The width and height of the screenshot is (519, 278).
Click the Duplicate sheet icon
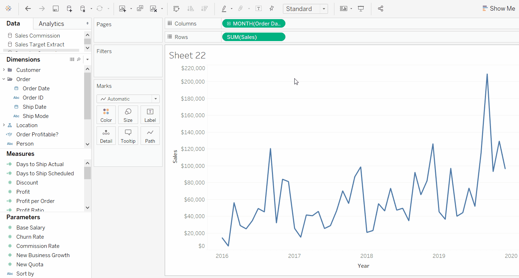point(140,9)
